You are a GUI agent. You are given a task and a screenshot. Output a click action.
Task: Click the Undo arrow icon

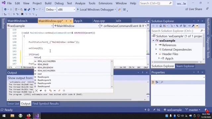pos(34,10)
